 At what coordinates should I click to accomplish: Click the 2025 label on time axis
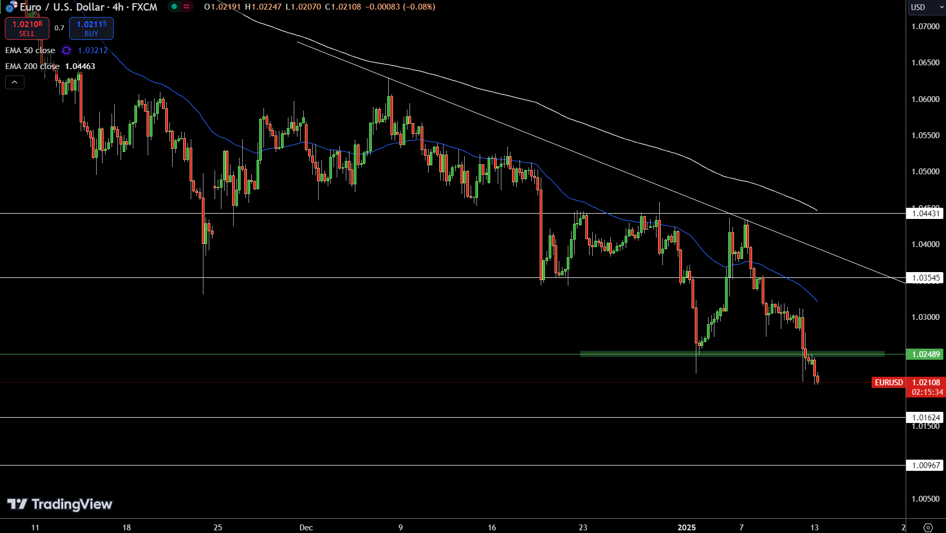pos(687,528)
